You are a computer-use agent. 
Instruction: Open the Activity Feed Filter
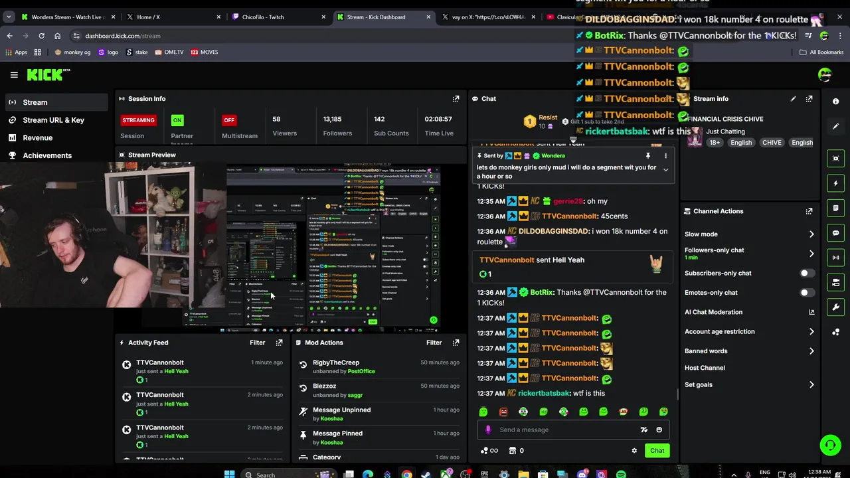point(257,343)
